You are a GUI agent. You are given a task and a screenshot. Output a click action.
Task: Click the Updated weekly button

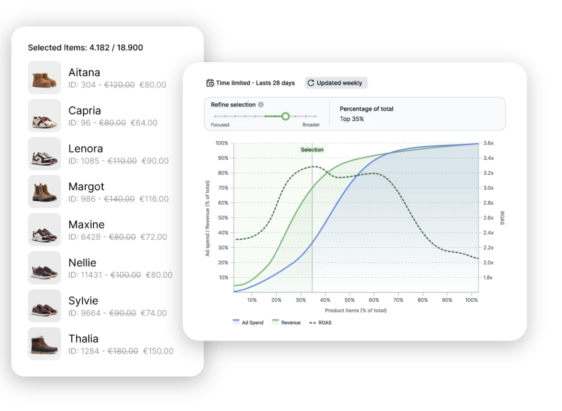(336, 83)
